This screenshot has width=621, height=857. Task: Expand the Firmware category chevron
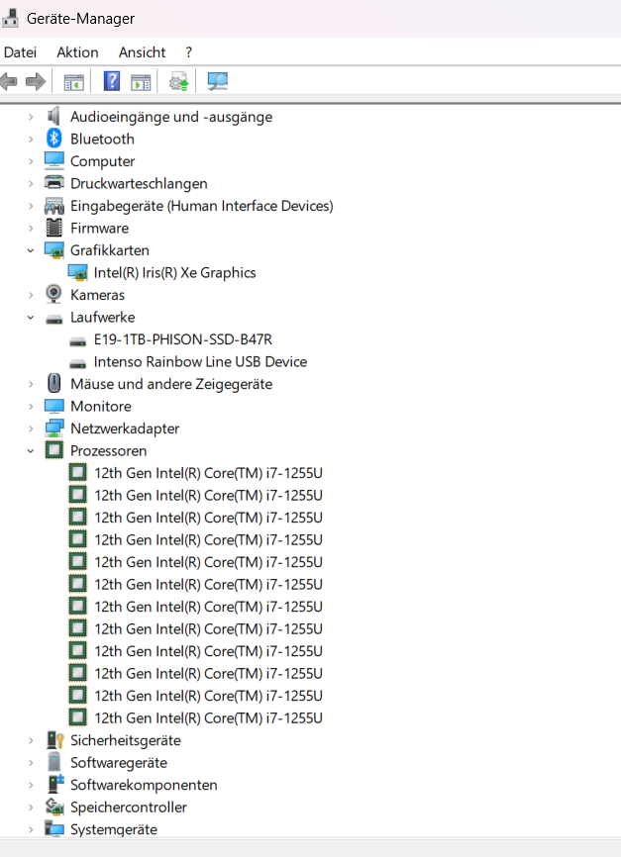(x=31, y=229)
